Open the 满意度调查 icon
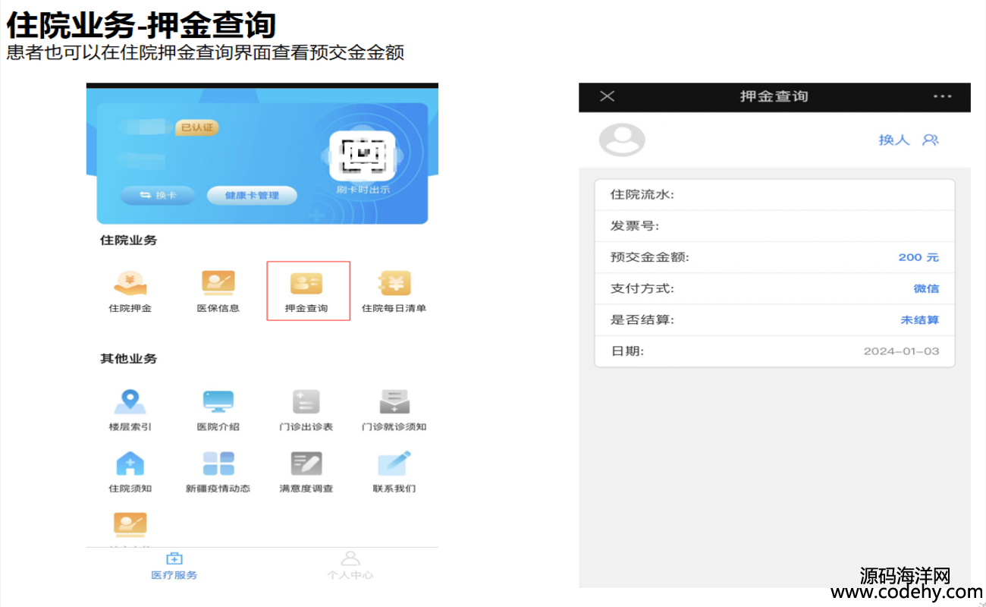Screen dimensions: 986x607 [306, 463]
